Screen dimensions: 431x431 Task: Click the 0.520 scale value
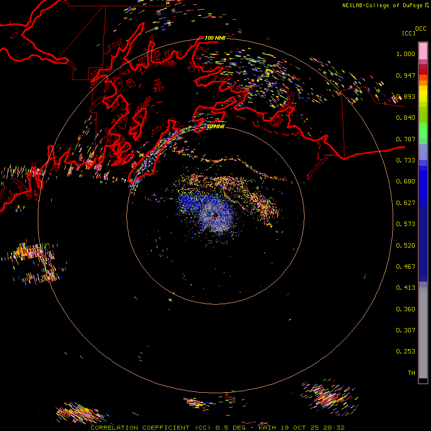coord(406,246)
